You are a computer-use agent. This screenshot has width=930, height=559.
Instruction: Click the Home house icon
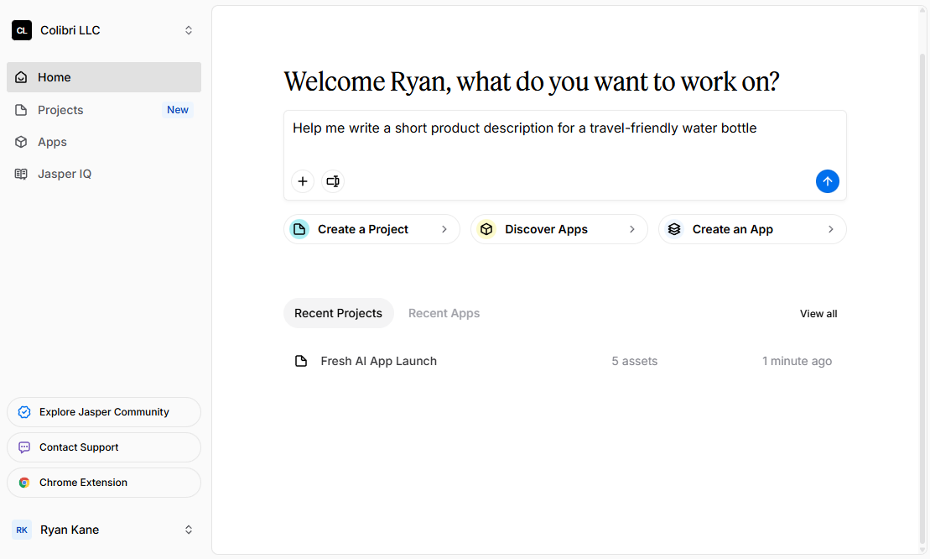21,77
